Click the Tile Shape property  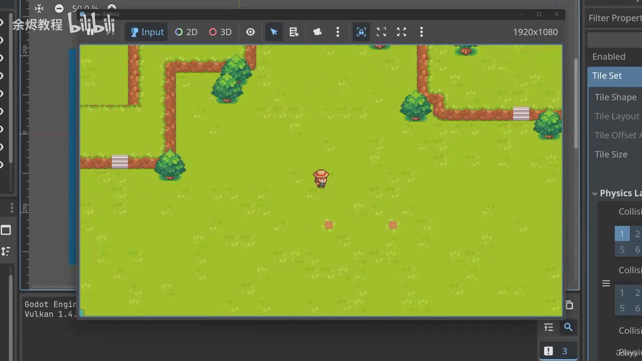(x=615, y=97)
